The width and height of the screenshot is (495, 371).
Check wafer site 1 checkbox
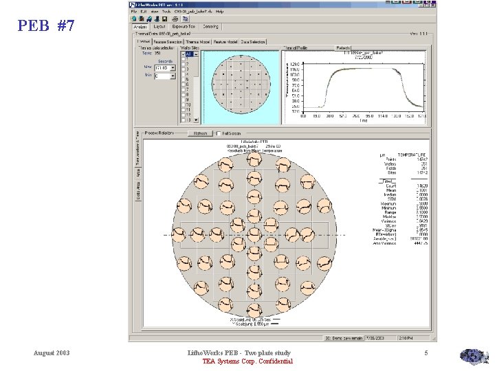pos(183,59)
